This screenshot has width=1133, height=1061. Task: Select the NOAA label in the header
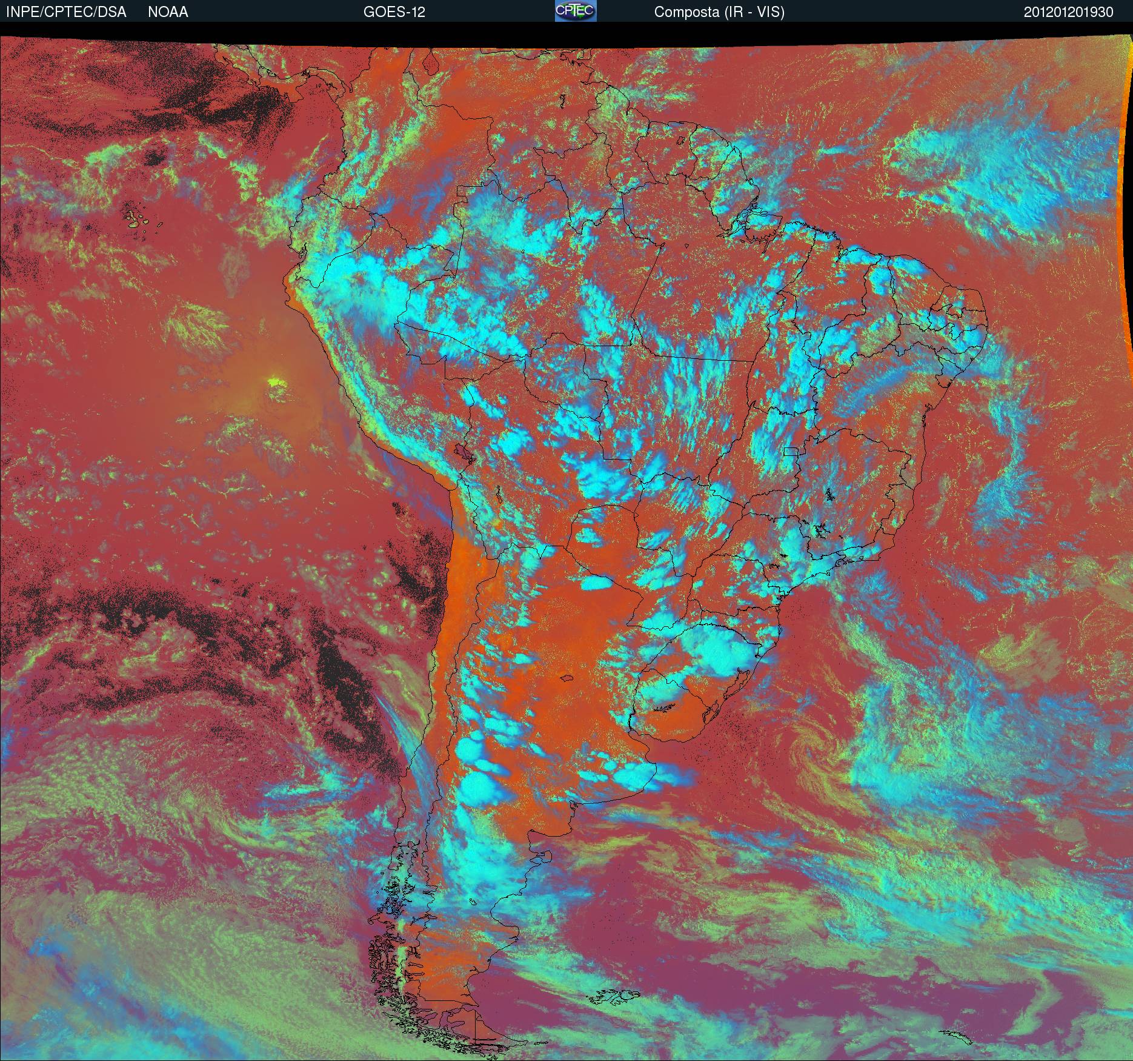[x=168, y=12]
